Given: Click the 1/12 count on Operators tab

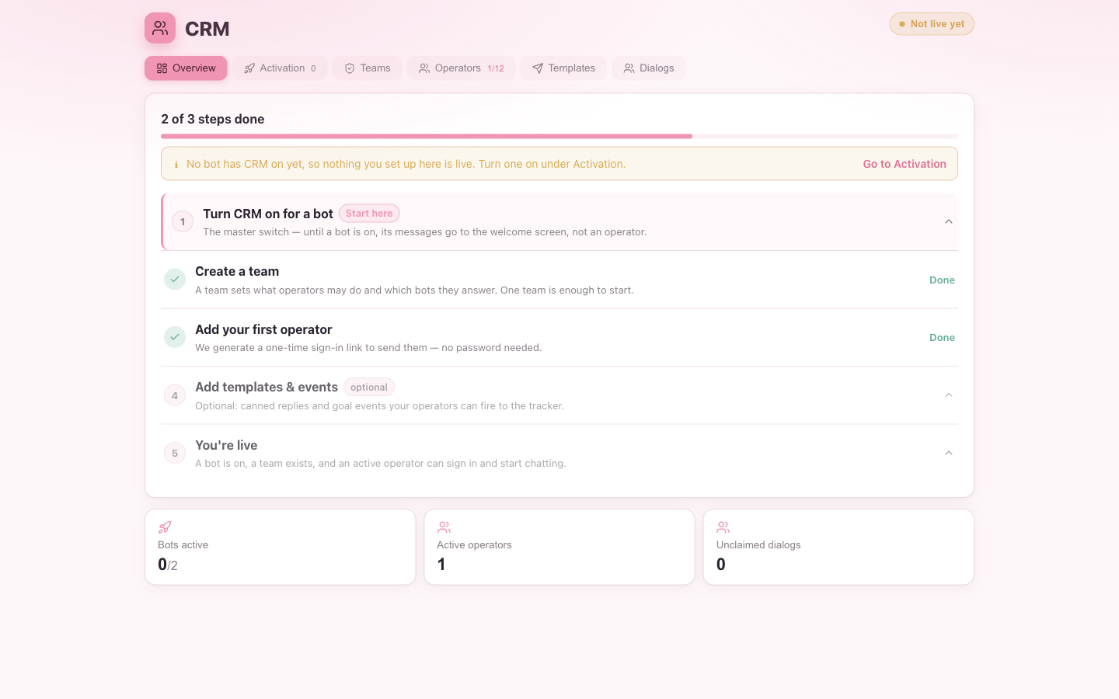Looking at the screenshot, I should click(x=496, y=68).
